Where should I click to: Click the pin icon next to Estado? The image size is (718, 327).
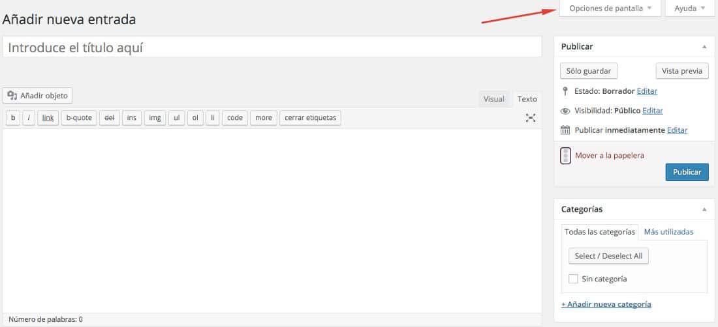(x=565, y=91)
